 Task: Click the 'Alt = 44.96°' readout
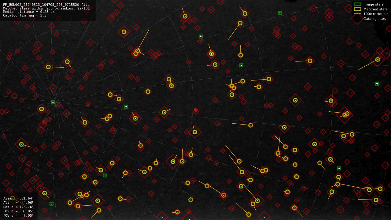click(18, 203)
